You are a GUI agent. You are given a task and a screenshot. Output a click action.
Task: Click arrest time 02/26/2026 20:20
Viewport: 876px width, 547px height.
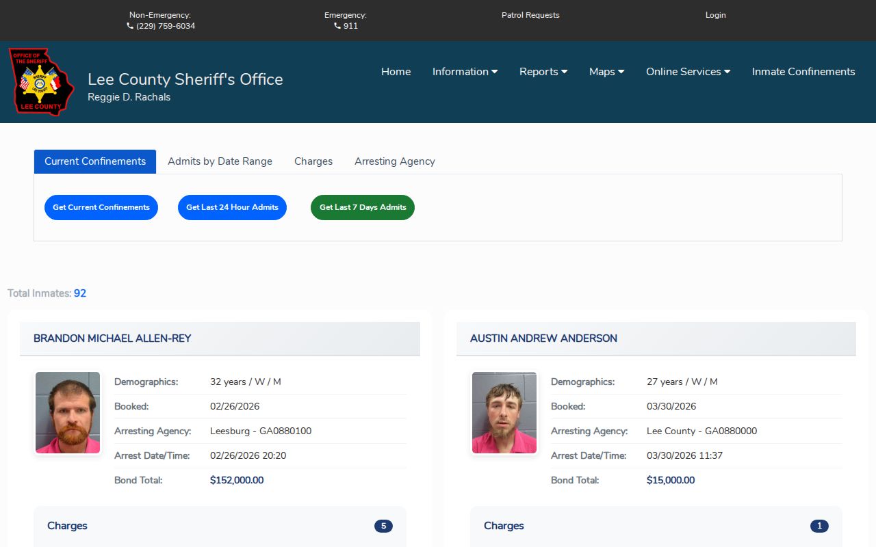click(248, 455)
